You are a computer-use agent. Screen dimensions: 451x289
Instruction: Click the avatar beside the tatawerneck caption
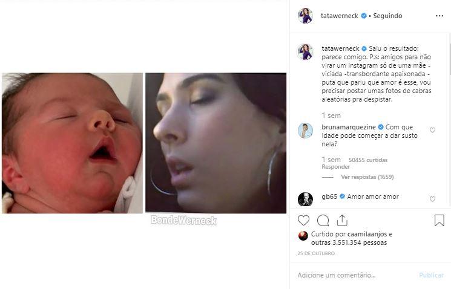[x=305, y=51]
